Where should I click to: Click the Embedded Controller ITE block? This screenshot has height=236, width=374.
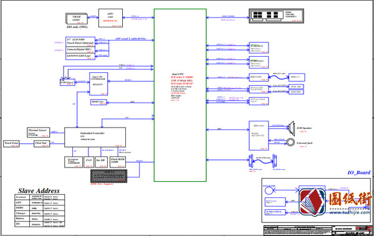pos(95,137)
